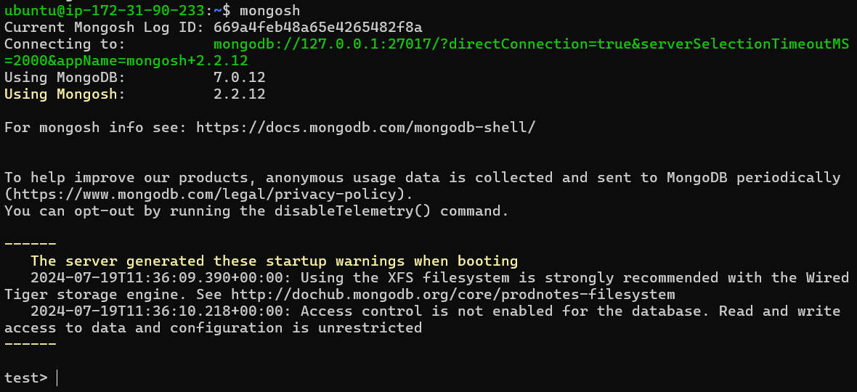Click the "Connecting to:" label
857x392 pixels.
tap(65, 44)
